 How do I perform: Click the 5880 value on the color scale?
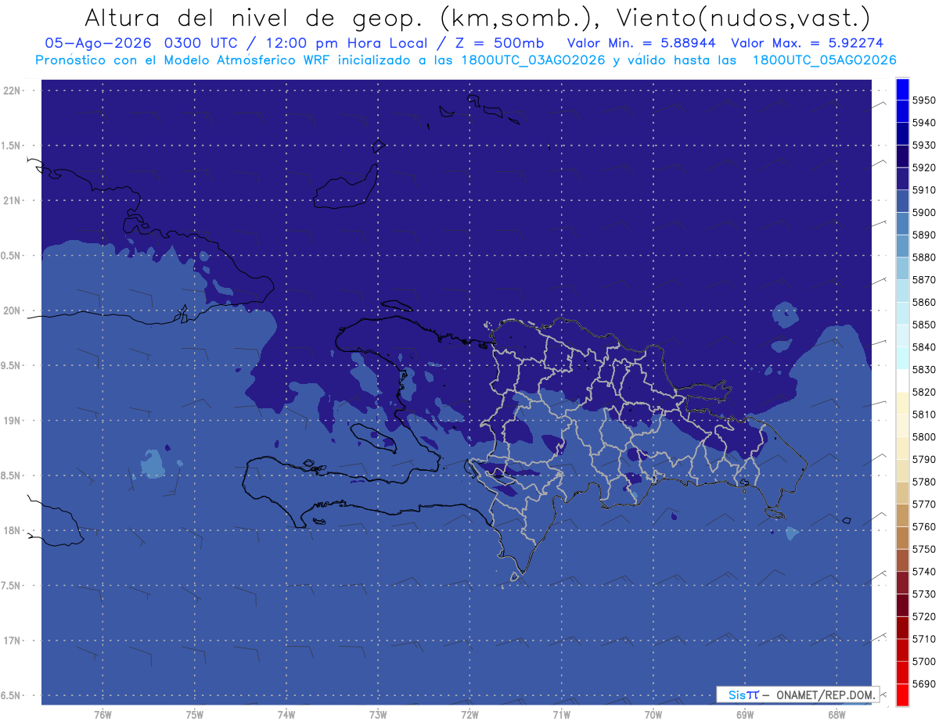pos(924,257)
